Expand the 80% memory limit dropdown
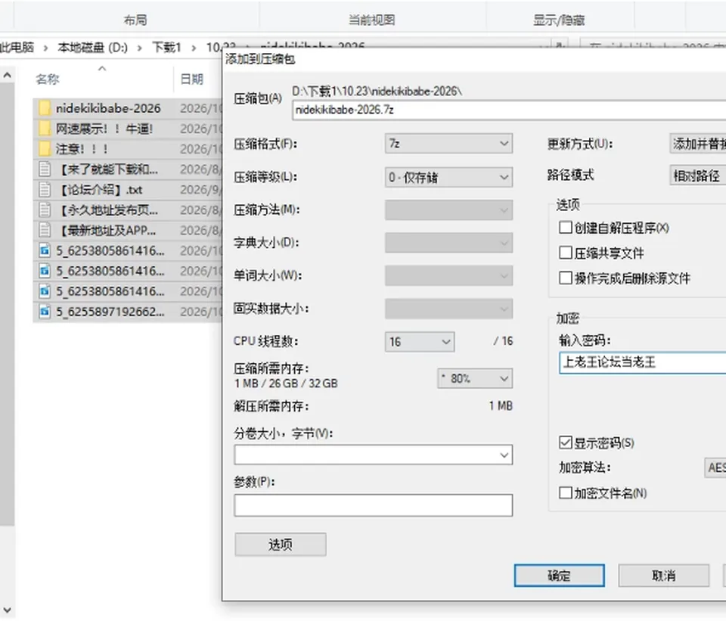The image size is (726, 621). tap(475, 378)
